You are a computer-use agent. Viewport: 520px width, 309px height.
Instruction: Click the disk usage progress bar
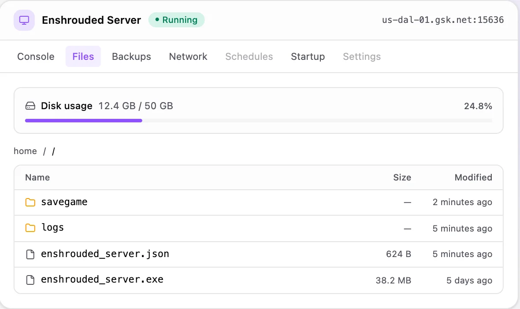pyautogui.click(x=259, y=121)
